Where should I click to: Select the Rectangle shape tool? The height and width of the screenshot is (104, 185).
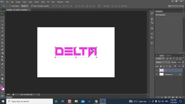point(2,75)
